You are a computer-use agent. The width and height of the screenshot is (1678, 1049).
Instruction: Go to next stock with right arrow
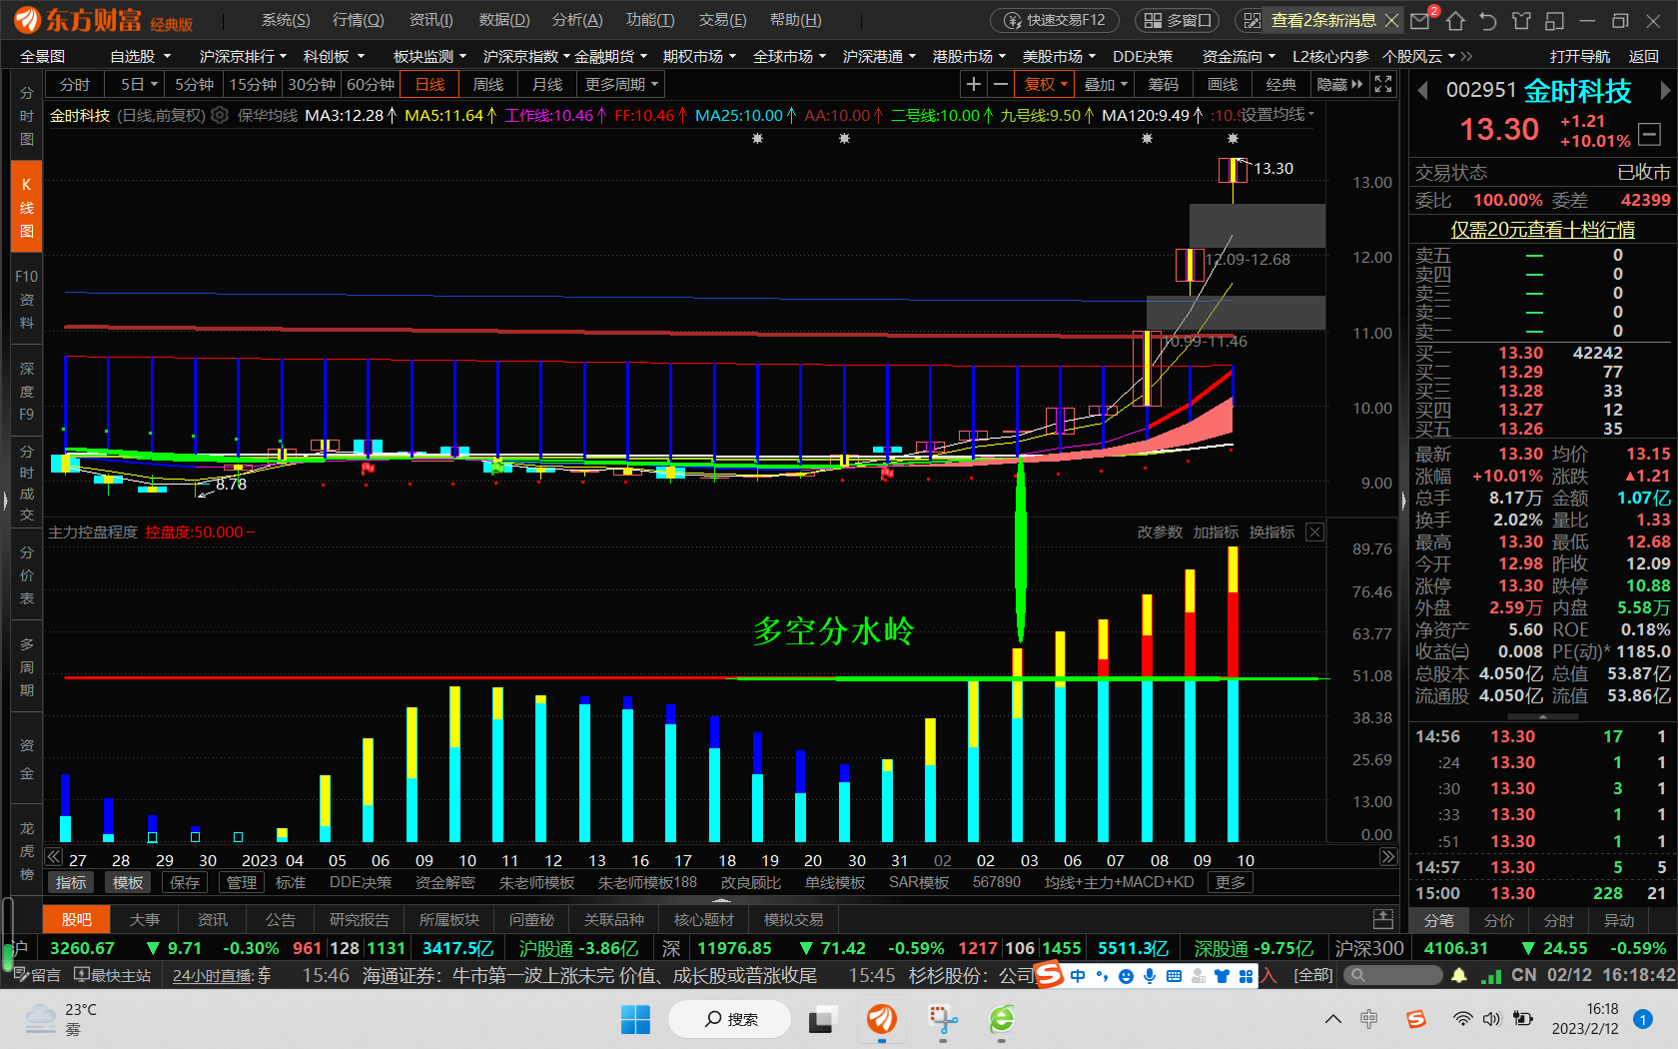[1665, 91]
